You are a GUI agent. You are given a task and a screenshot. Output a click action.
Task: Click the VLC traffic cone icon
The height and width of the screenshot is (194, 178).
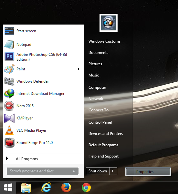pos(9,130)
